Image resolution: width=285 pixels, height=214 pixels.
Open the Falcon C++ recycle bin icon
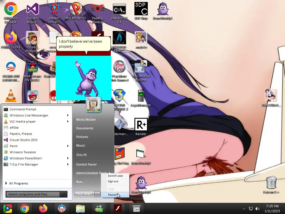coord(271,185)
